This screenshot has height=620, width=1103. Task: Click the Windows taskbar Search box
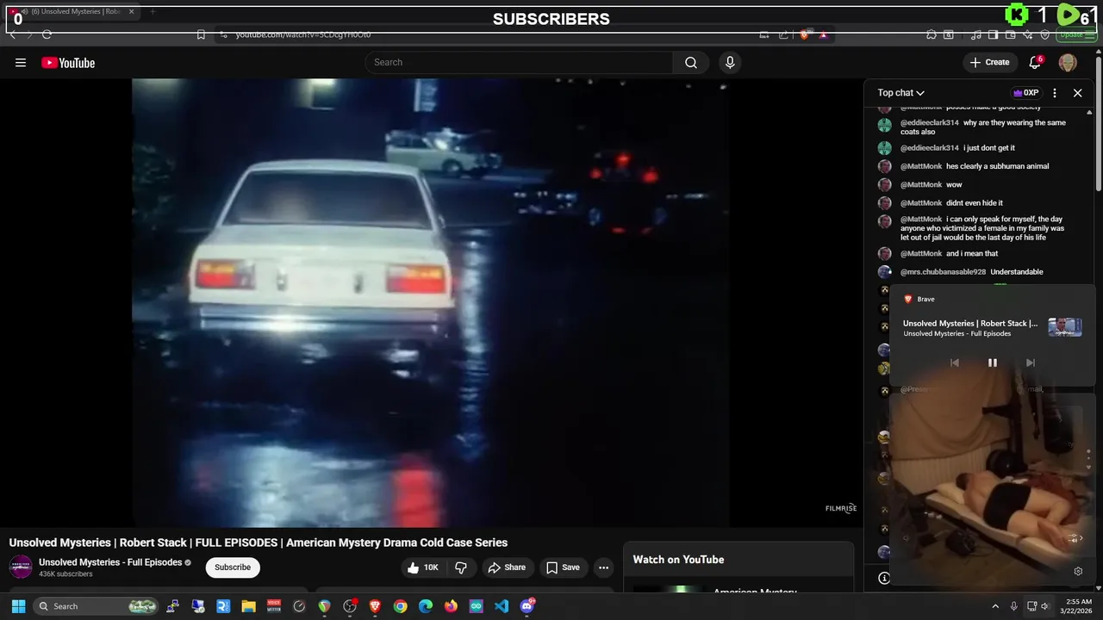(x=97, y=606)
